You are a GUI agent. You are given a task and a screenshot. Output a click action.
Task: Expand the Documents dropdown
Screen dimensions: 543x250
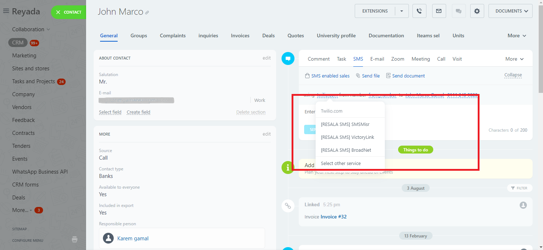click(x=510, y=11)
